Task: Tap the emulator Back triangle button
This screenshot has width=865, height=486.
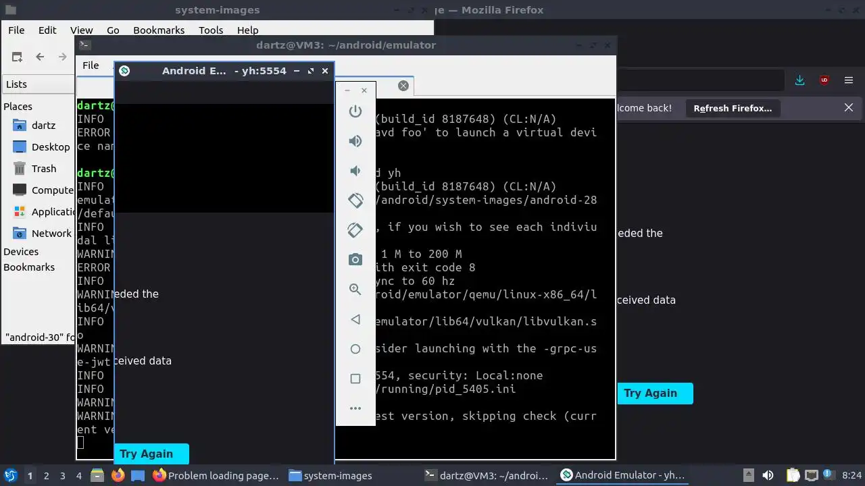Action: point(355,319)
